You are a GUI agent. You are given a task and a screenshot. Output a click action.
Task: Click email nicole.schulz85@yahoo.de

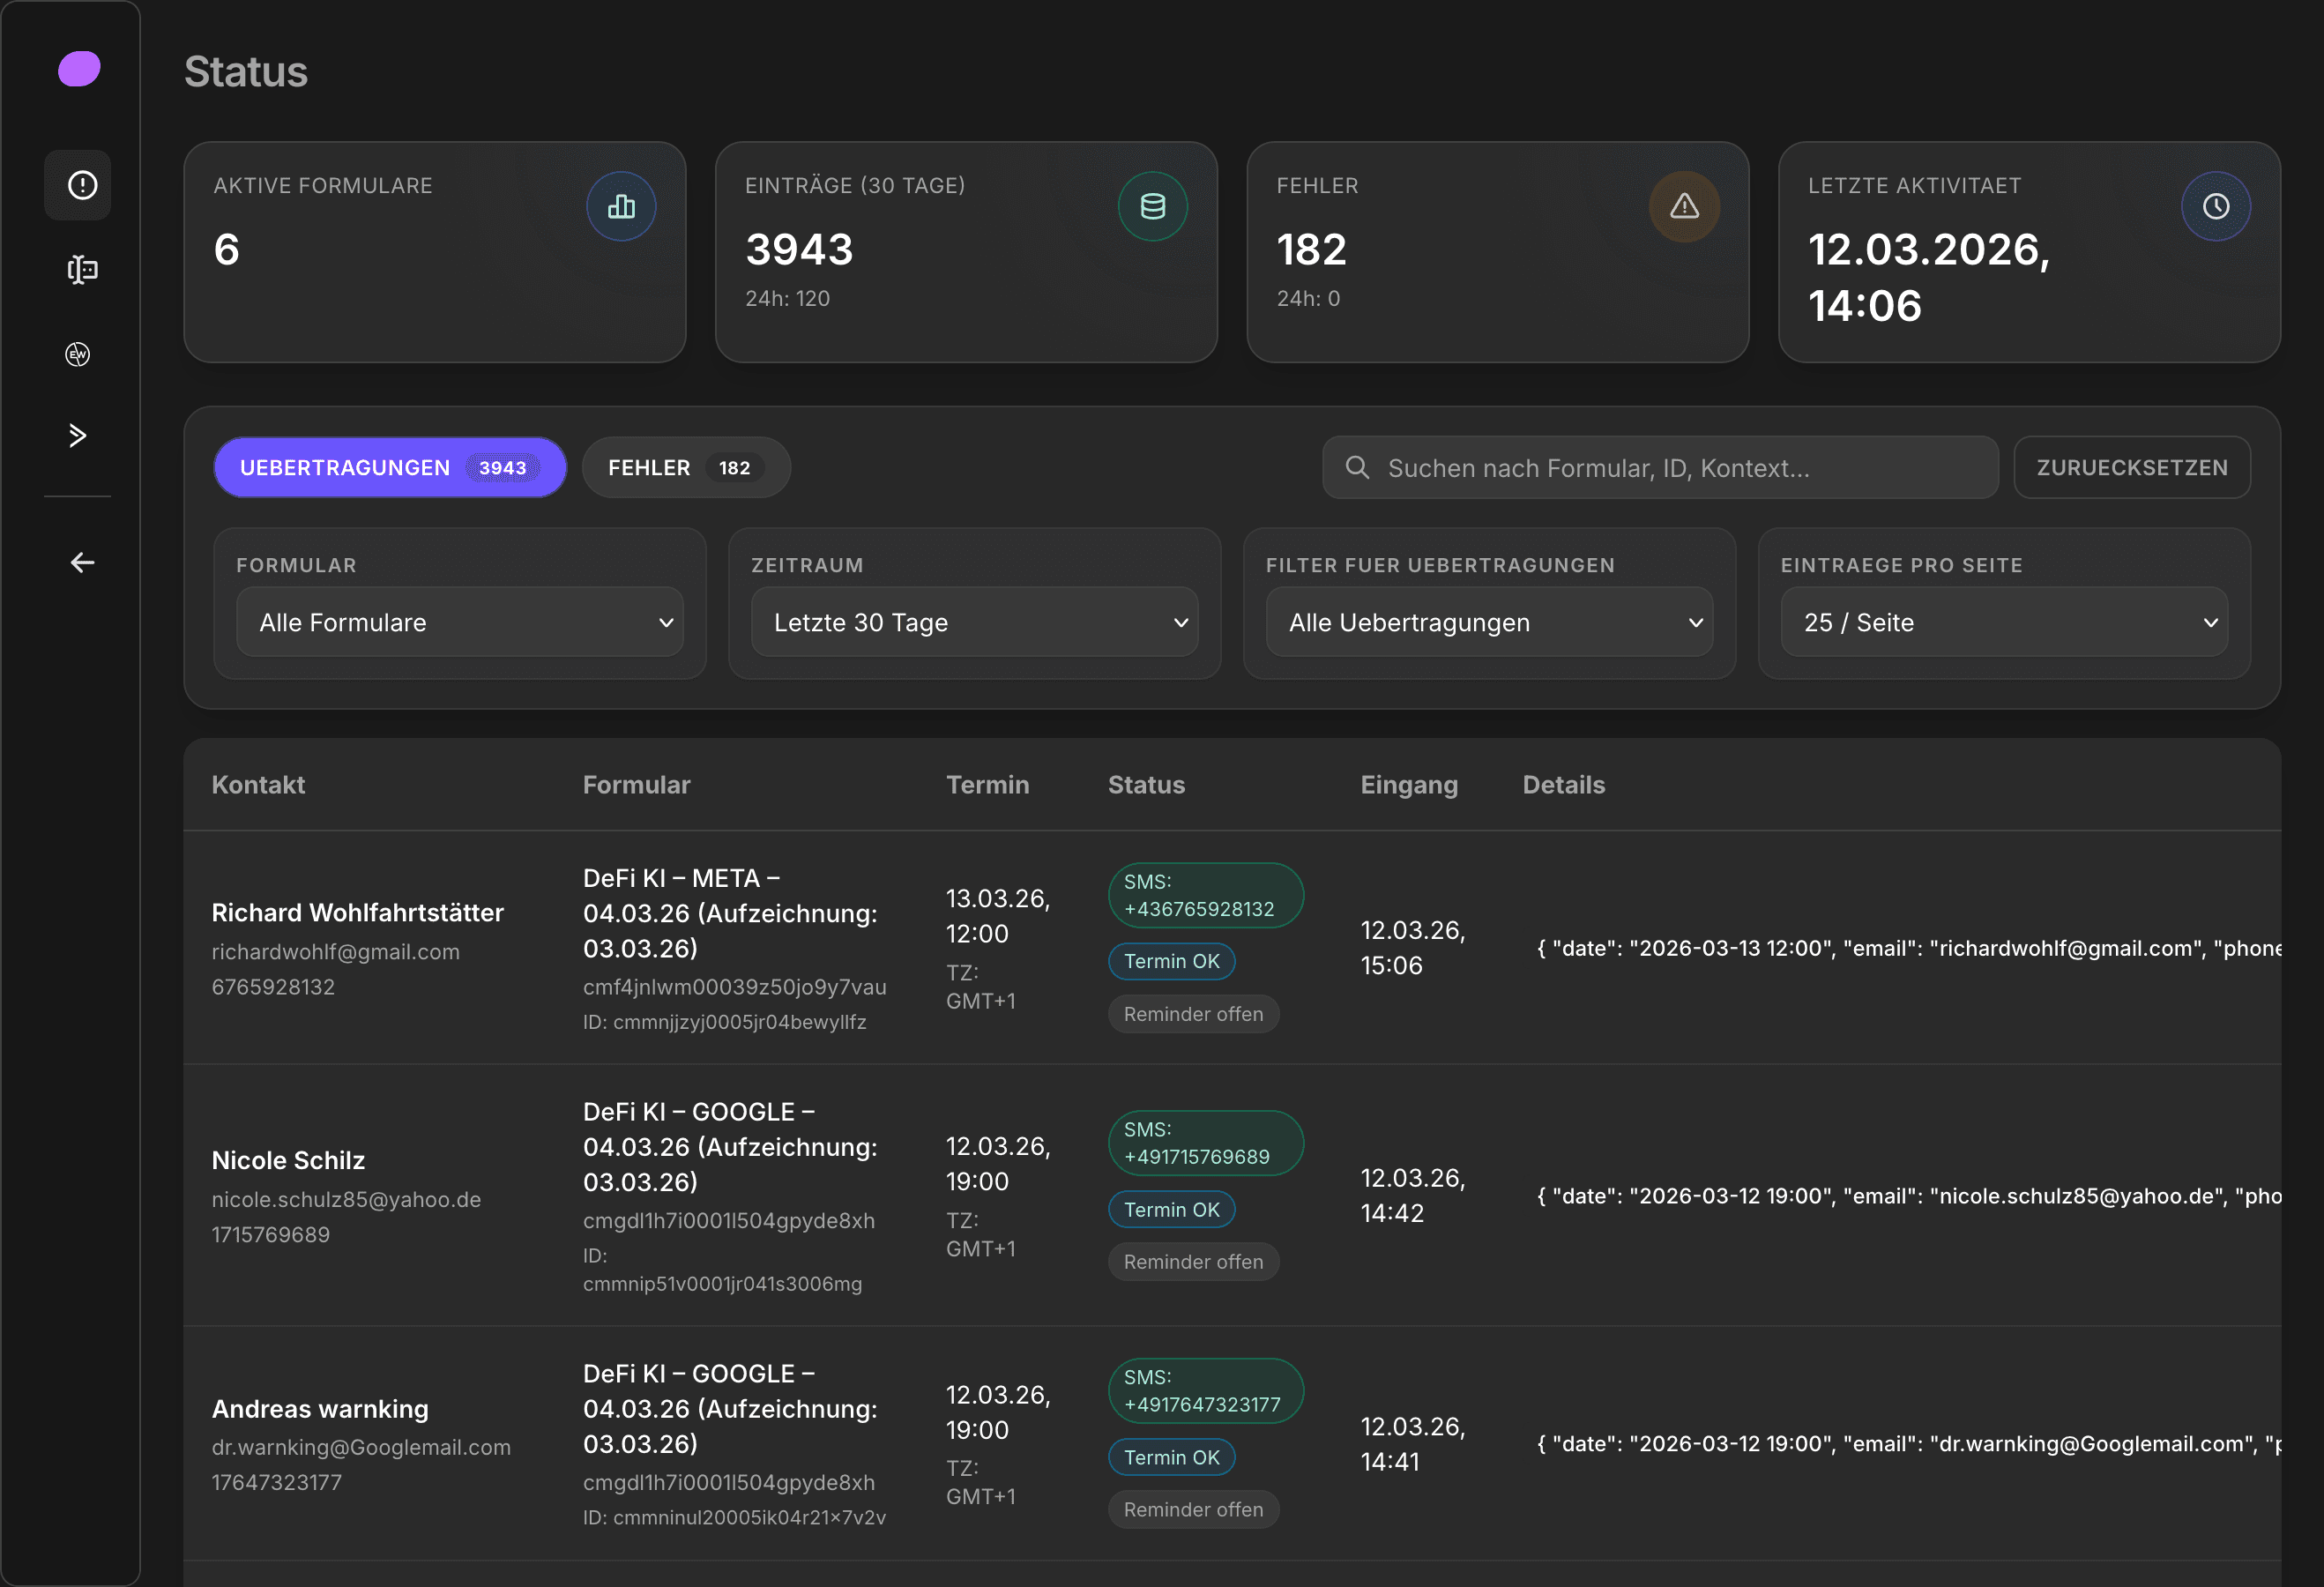click(x=346, y=1200)
